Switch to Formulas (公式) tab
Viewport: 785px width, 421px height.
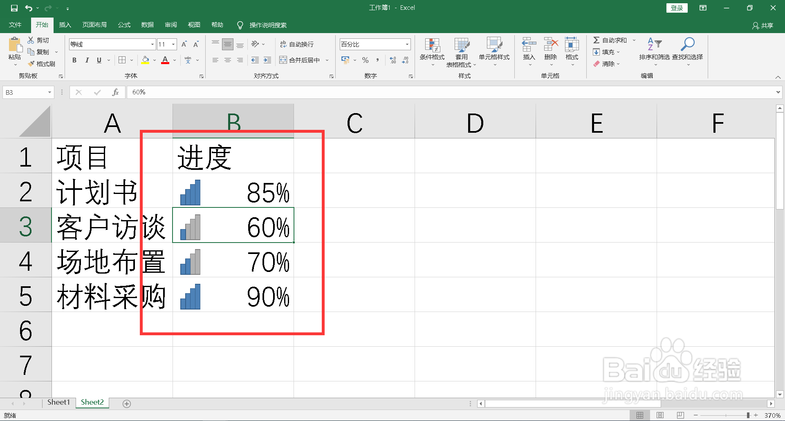[124, 25]
